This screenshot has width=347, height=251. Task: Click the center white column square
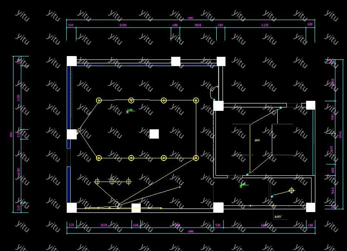click(154, 134)
